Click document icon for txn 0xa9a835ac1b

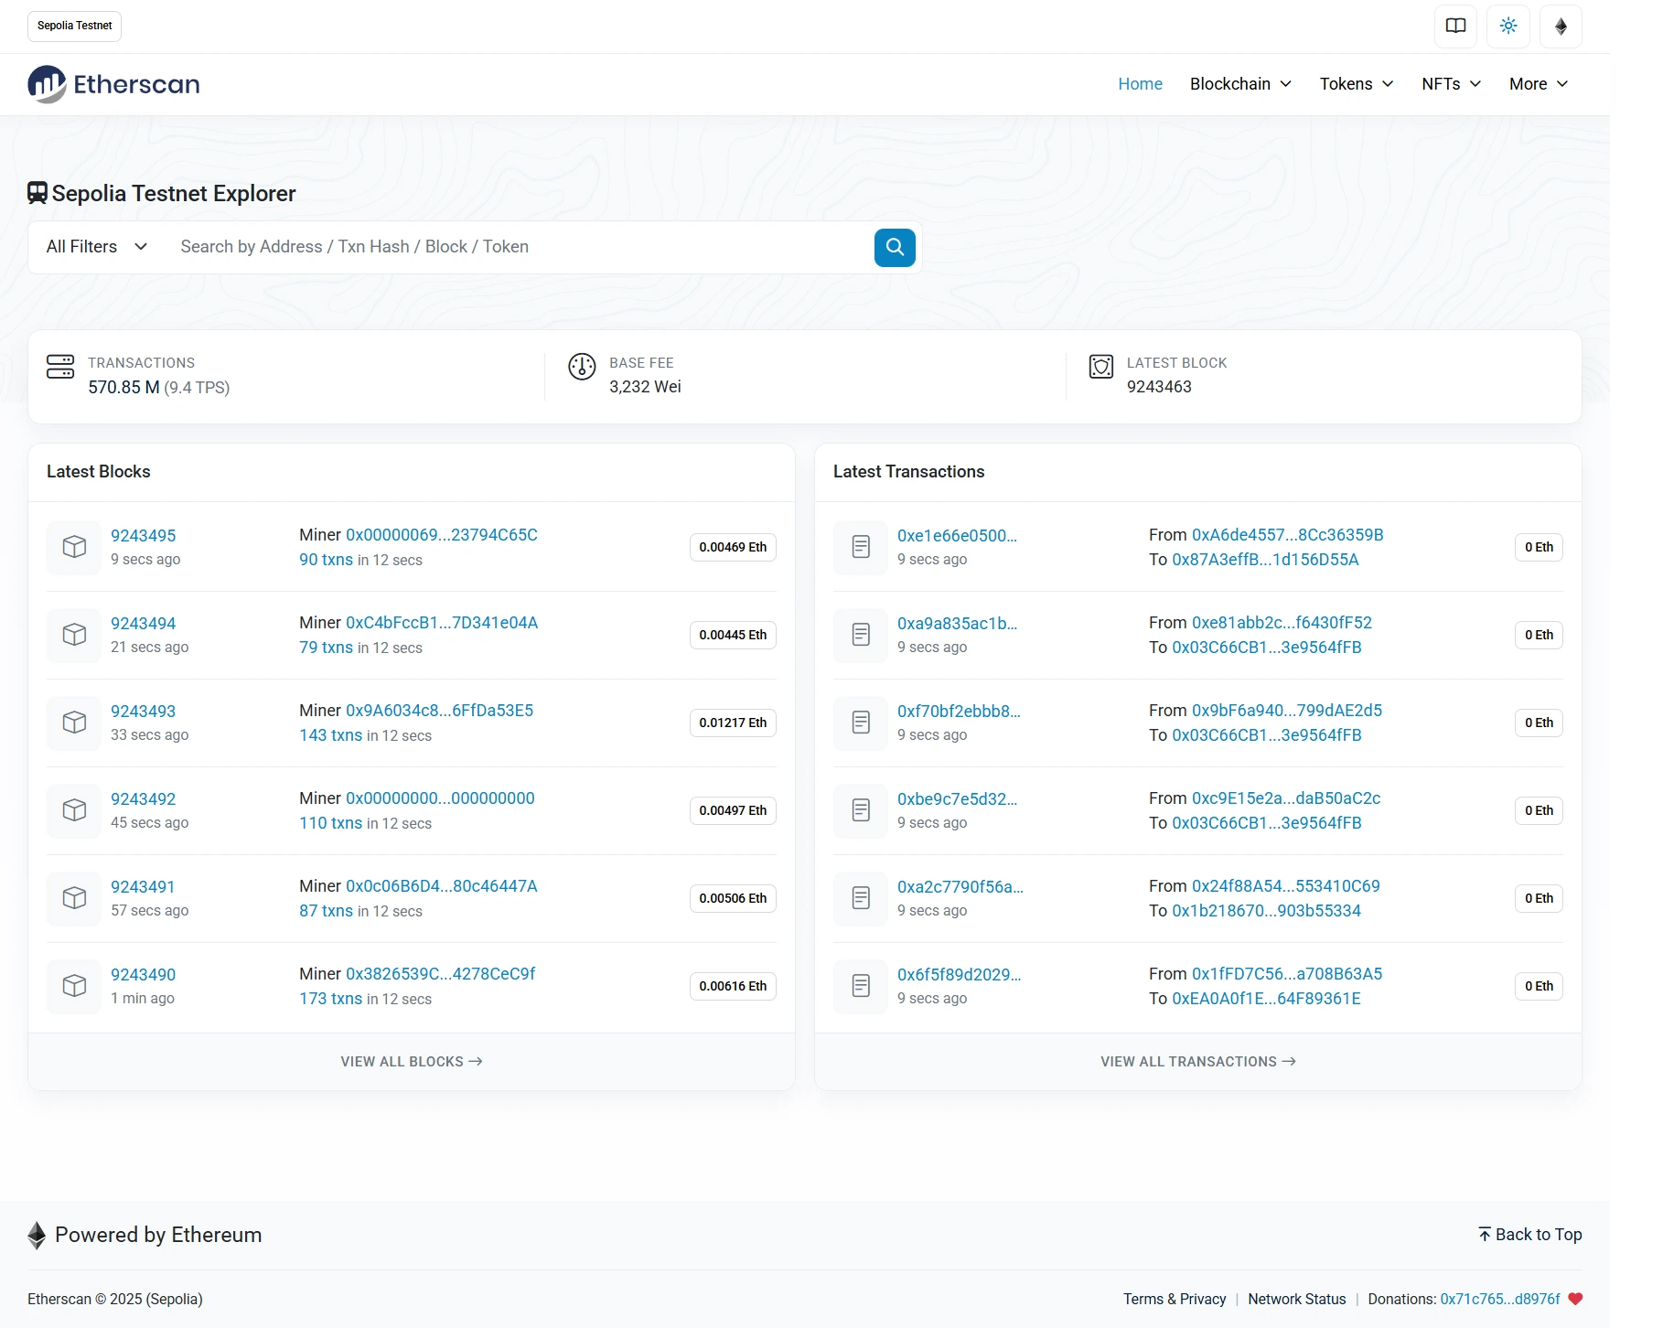coord(861,635)
